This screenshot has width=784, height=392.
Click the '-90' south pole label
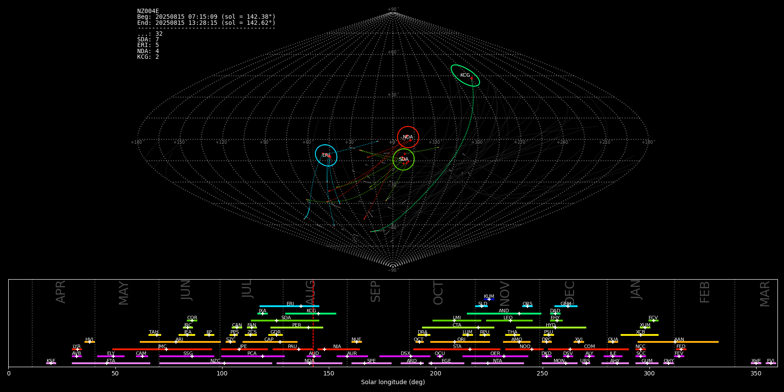pyautogui.click(x=393, y=270)
